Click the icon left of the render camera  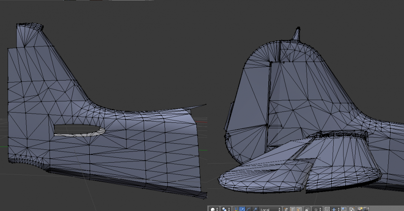(353, 209)
